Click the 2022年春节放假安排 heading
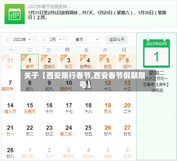This screenshot has width=177, height=161. (49, 7)
